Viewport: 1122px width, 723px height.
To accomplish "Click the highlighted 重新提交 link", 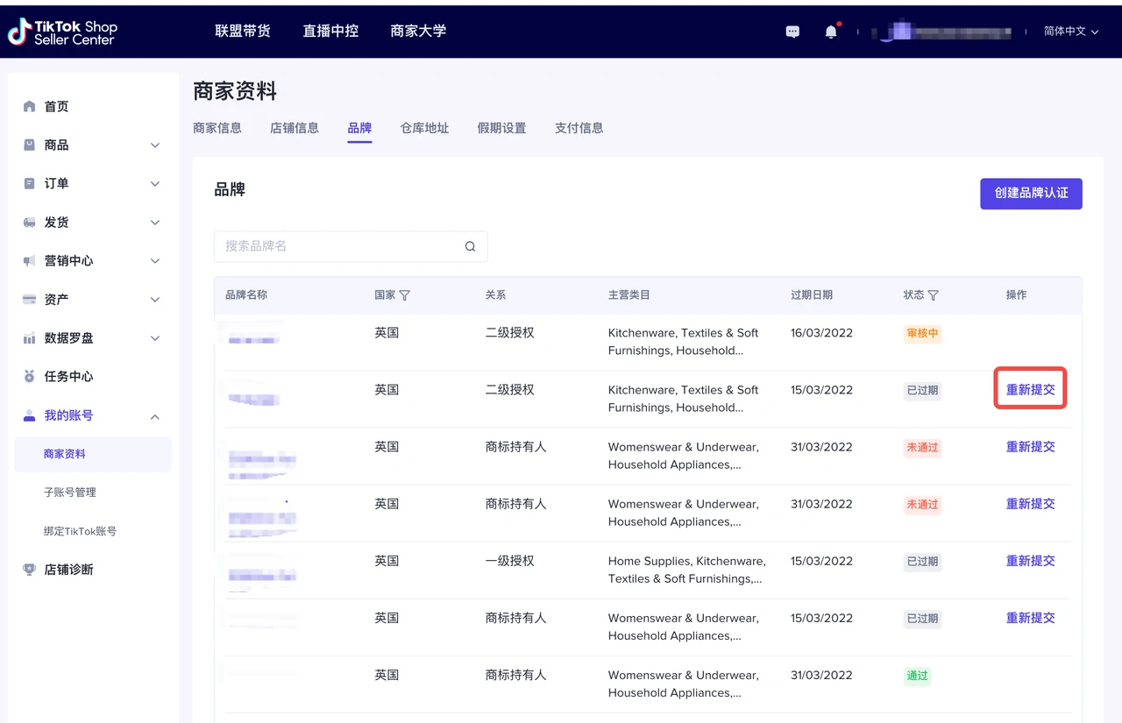I will [x=1030, y=390].
